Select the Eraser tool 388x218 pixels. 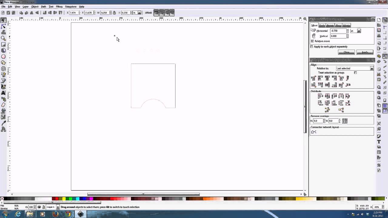click(x=3, y=105)
